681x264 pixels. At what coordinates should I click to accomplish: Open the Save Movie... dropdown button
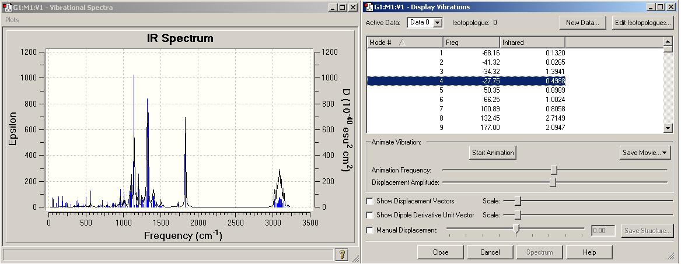pyautogui.click(x=645, y=153)
